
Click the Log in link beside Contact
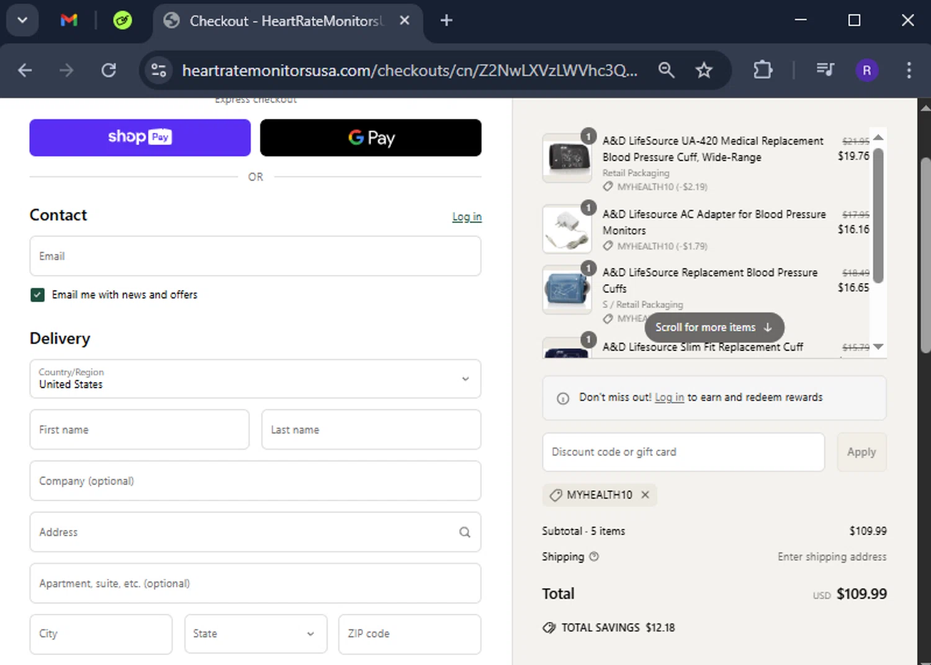pyautogui.click(x=467, y=216)
